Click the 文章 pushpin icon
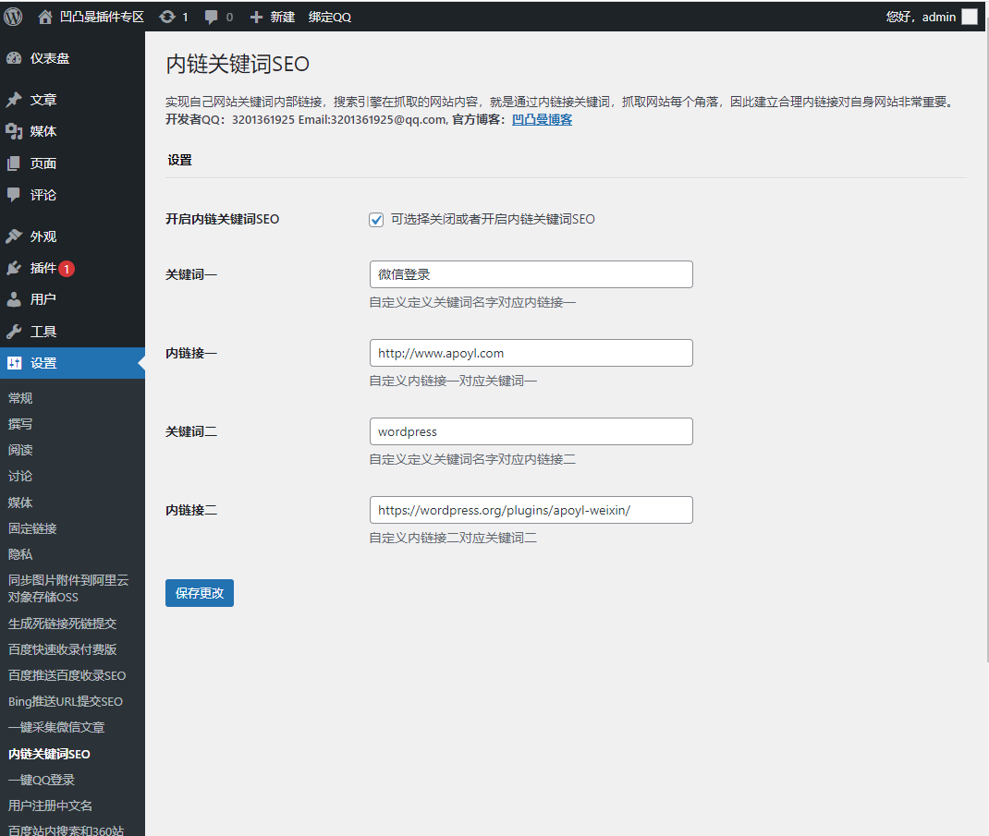The image size is (989, 836). tap(14, 100)
